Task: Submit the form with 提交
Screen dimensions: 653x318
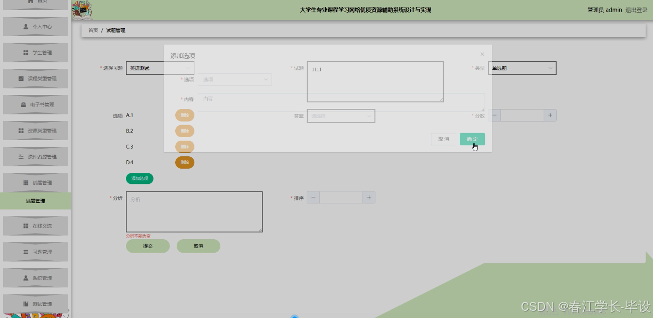Action: coord(148,246)
